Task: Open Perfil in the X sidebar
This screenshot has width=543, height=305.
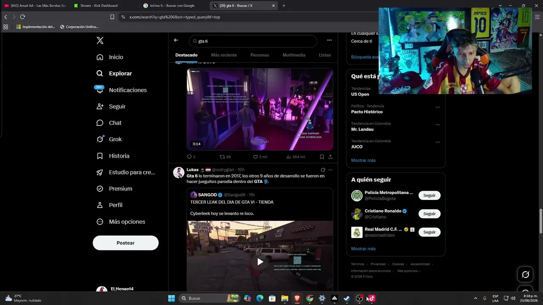Action: click(x=109, y=205)
